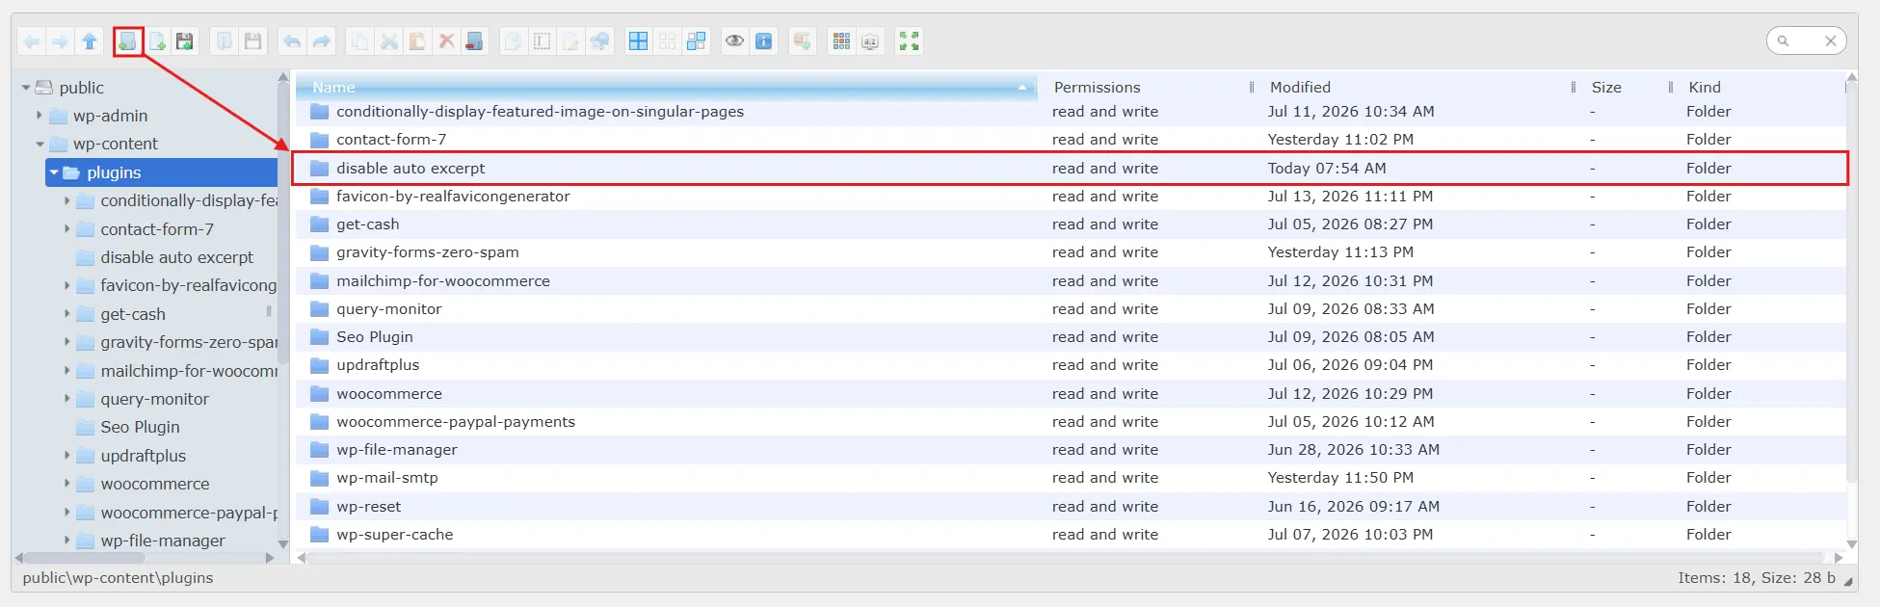Upload files using the floppy-plus icon

coord(185,41)
